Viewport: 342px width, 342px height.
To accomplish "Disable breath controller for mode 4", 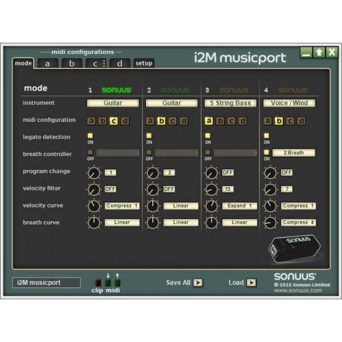I will coord(267,152).
